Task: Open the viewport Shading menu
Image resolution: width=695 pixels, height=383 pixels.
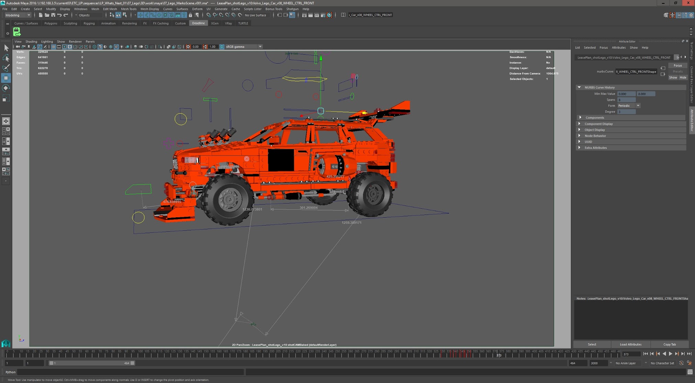Action: coord(31,42)
